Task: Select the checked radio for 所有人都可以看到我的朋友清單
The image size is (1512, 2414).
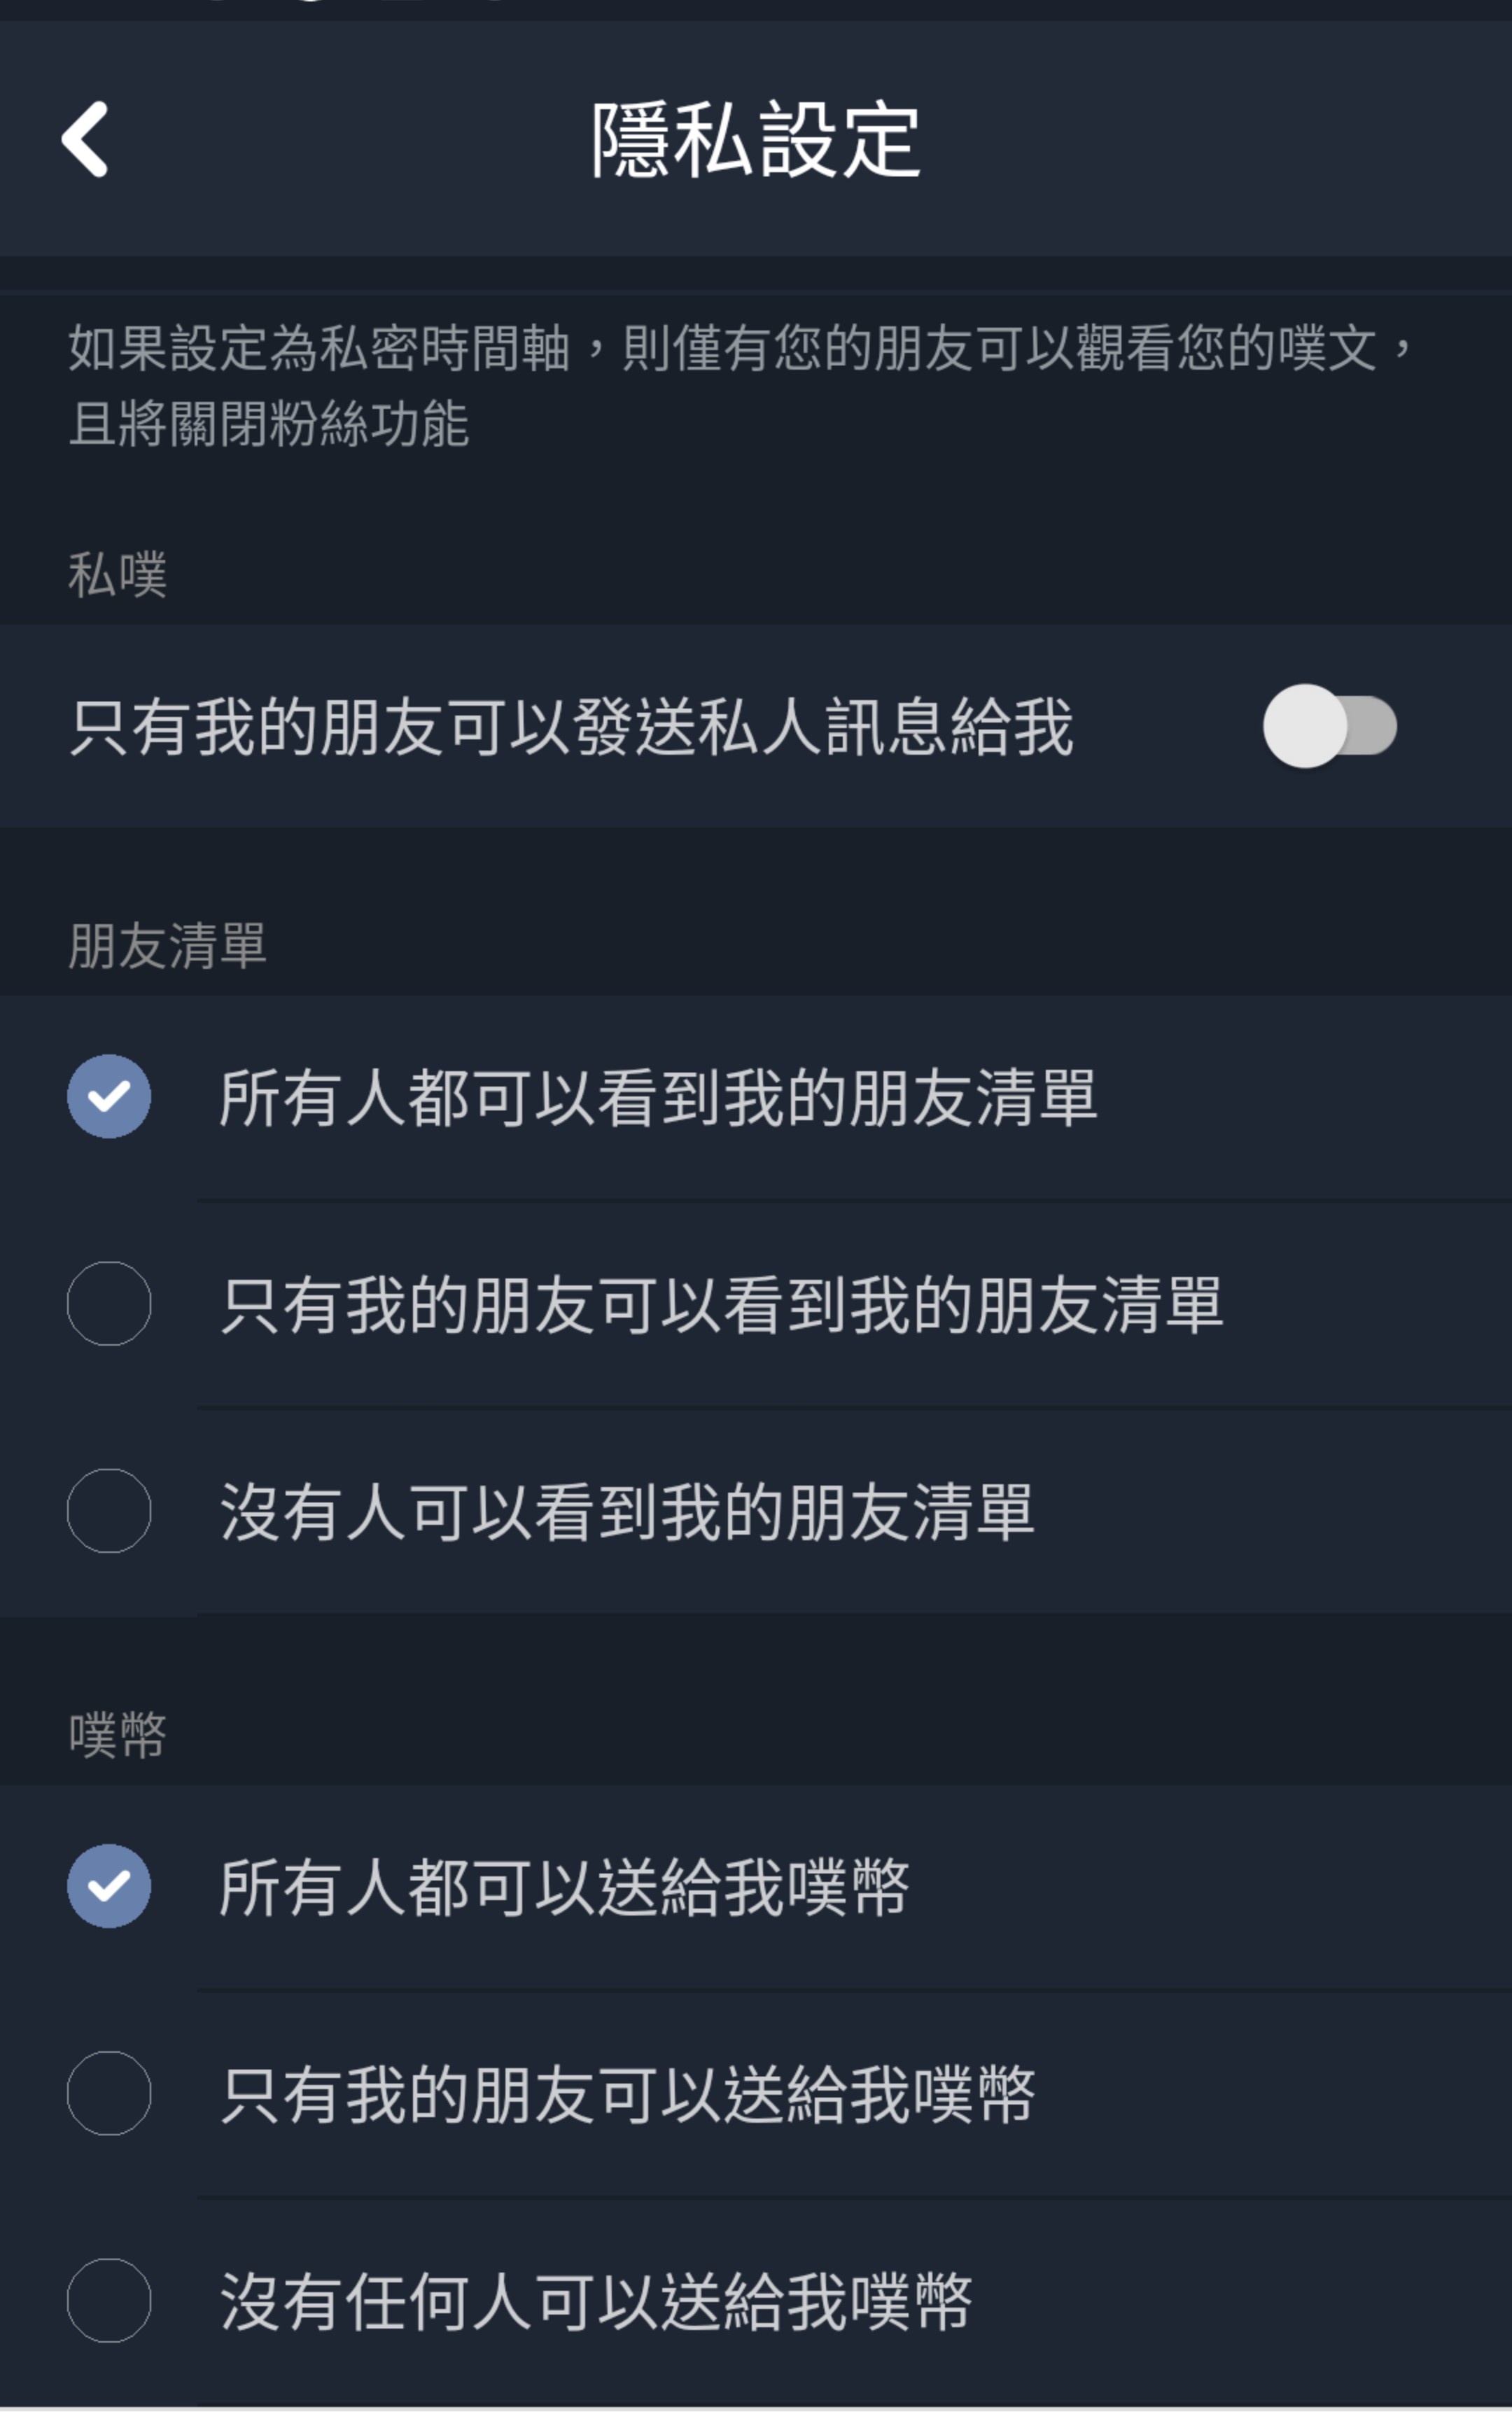Action: pos(109,1096)
